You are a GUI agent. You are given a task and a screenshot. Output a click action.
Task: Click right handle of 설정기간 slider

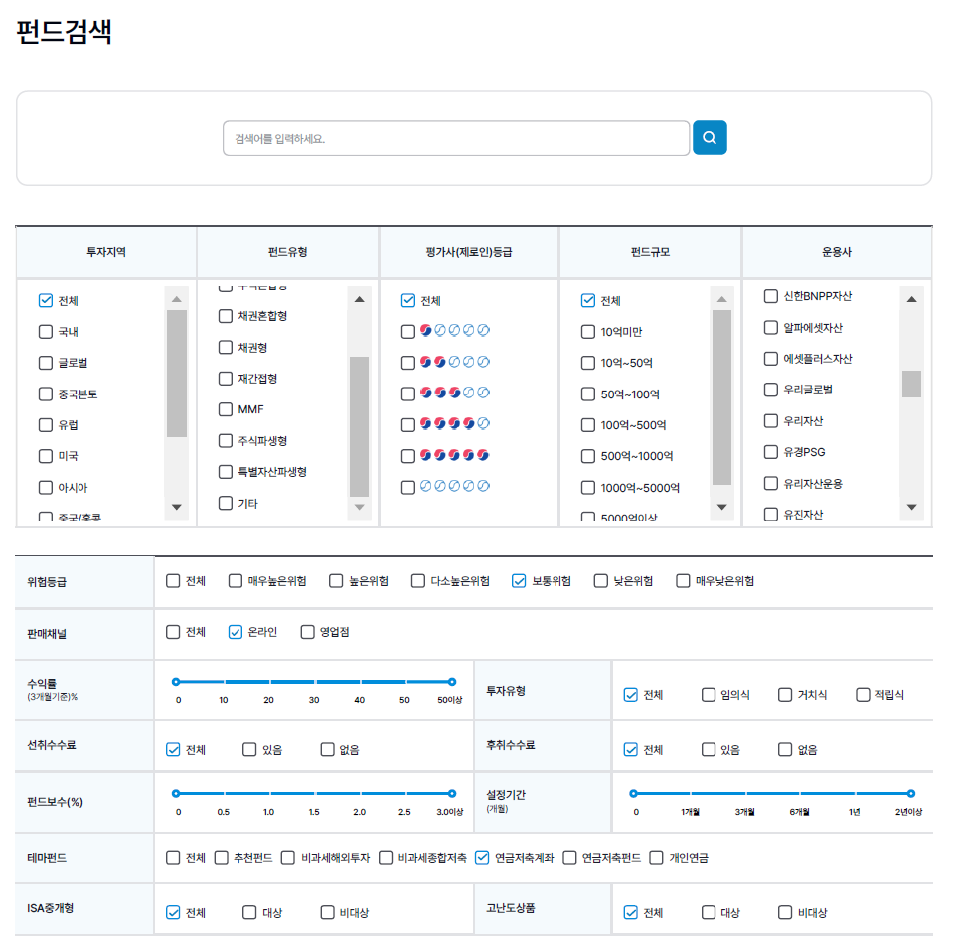(911, 794)
